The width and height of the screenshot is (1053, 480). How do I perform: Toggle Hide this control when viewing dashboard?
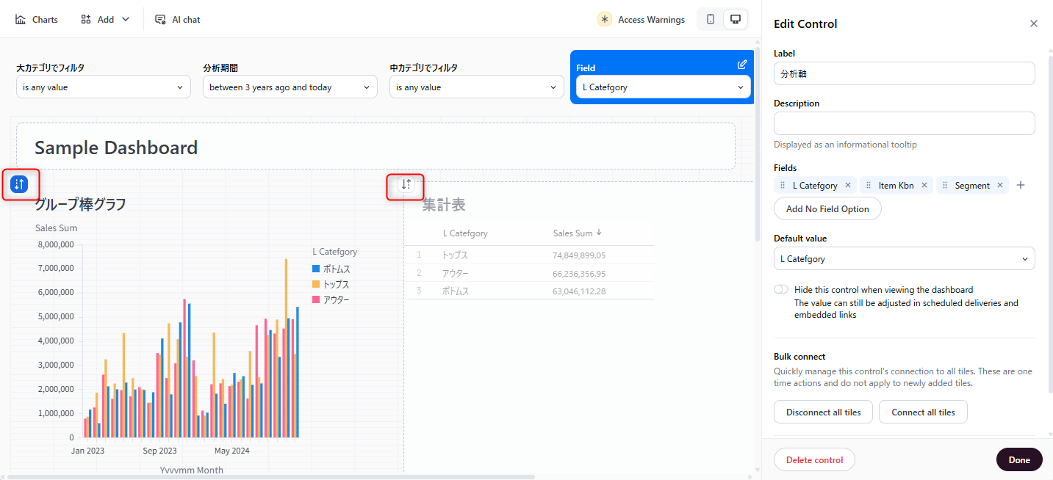tap(781, 290)
